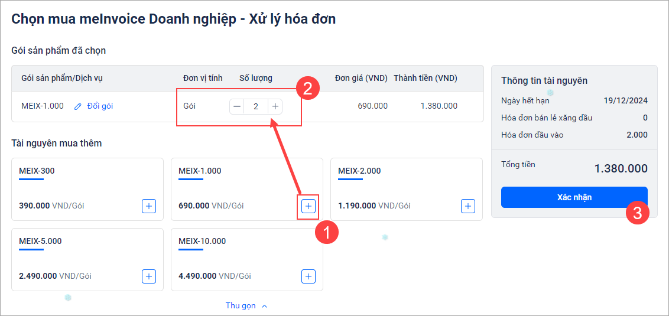669x316 pixels.
Task: Click the 4.490.000 VND/Gói price
Action: pos(215,276)
